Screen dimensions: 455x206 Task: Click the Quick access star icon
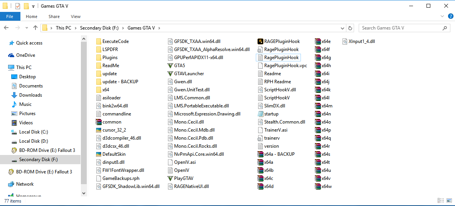(x=11, y=43)
